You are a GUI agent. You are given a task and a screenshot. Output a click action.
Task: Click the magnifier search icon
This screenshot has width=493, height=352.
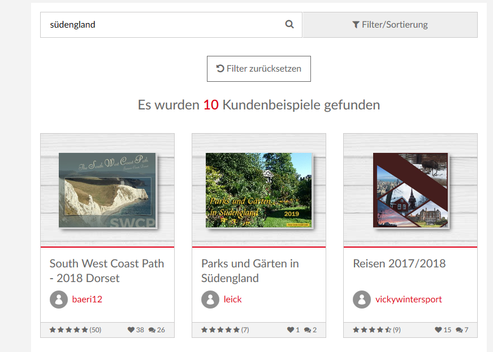point(289,24)
